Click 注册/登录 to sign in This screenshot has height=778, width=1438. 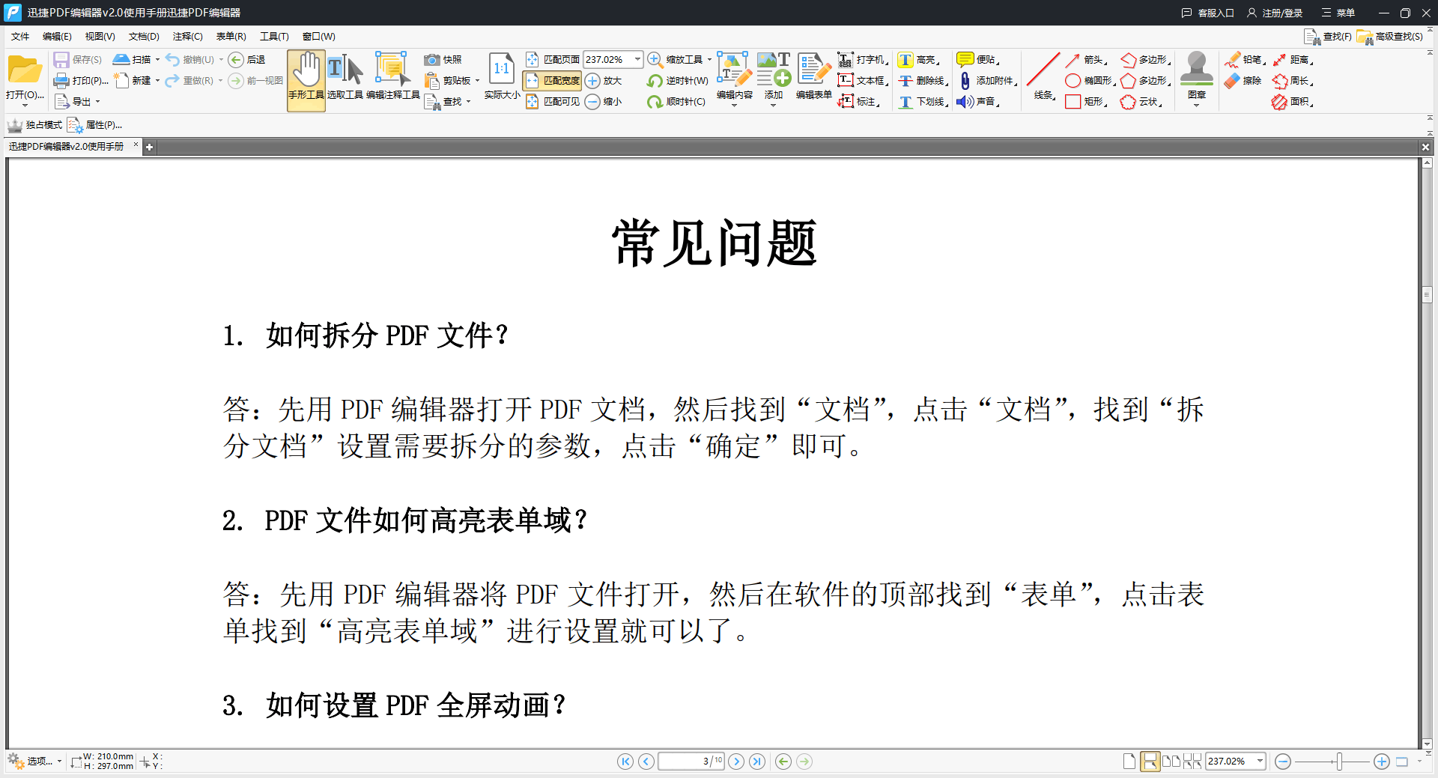[x=1275, y=13]
